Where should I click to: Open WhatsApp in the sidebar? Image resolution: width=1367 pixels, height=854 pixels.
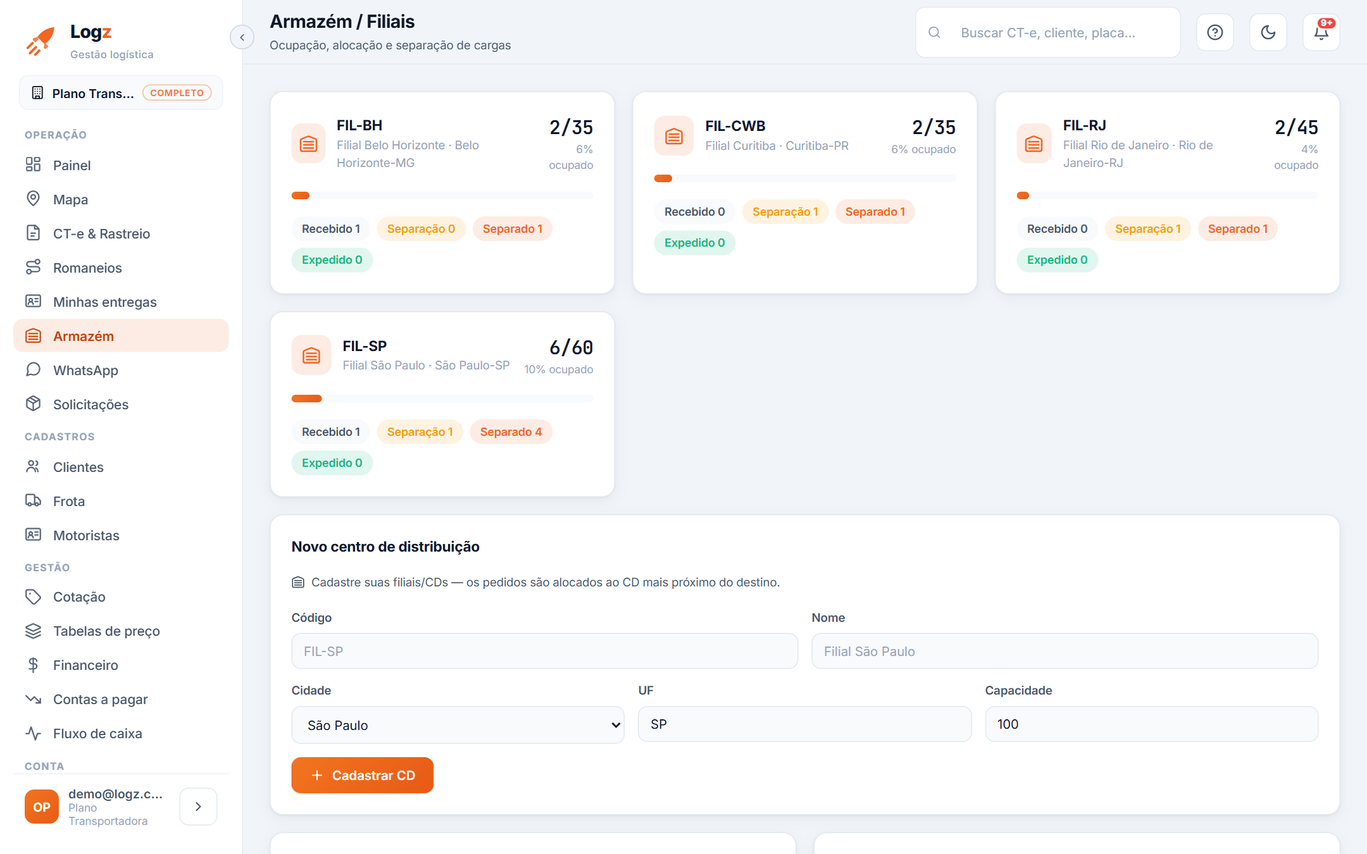coord(121,370)
